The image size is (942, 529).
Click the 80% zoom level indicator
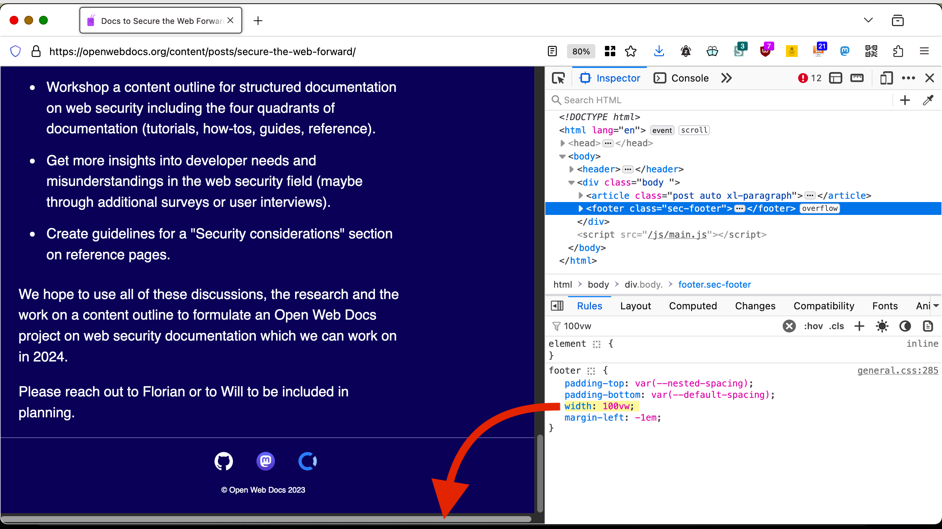pyautogui.click(x=581, y=51)
